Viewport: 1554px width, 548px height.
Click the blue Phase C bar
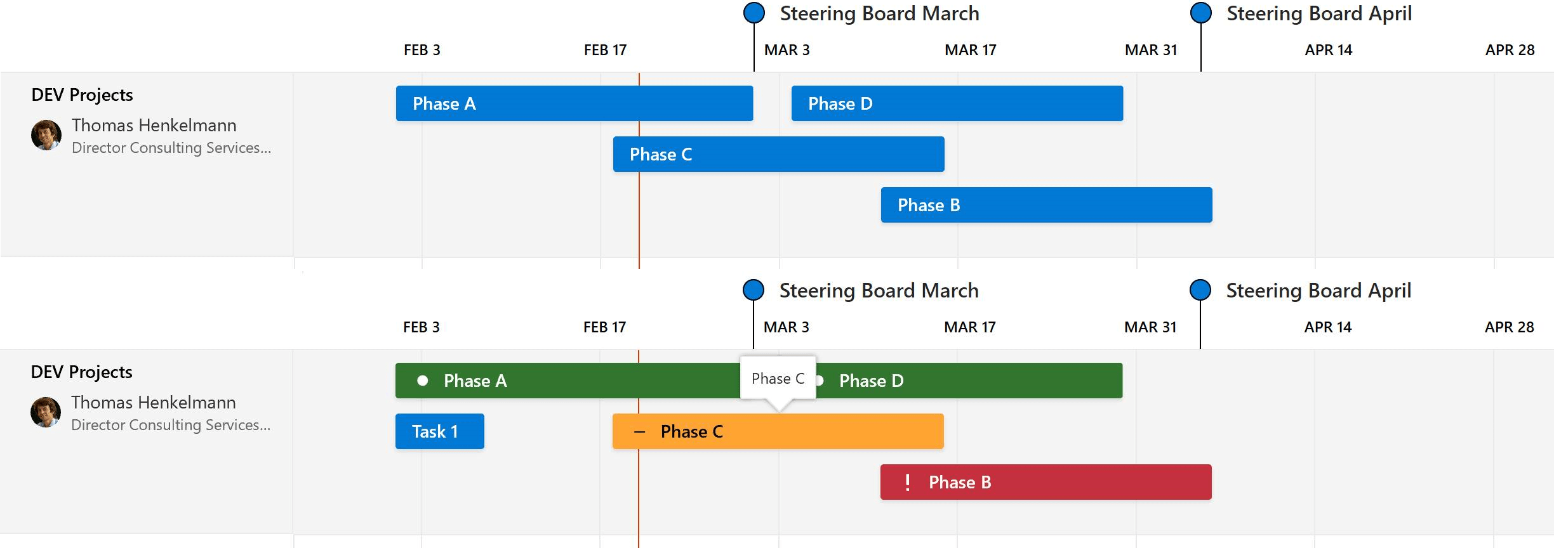778,154
